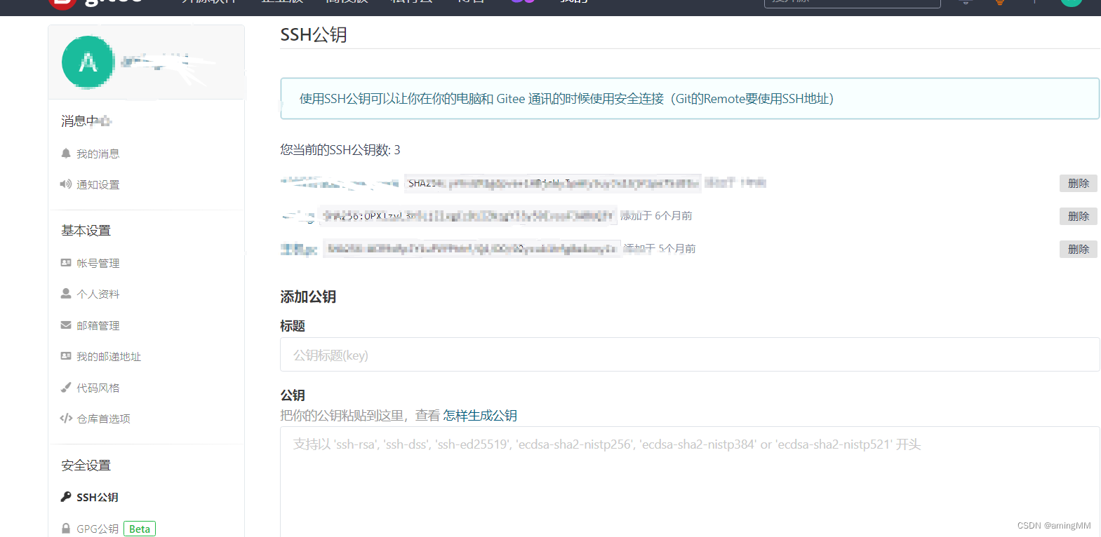Click the address card icon beside 我的邮递地址

[66, 356]
